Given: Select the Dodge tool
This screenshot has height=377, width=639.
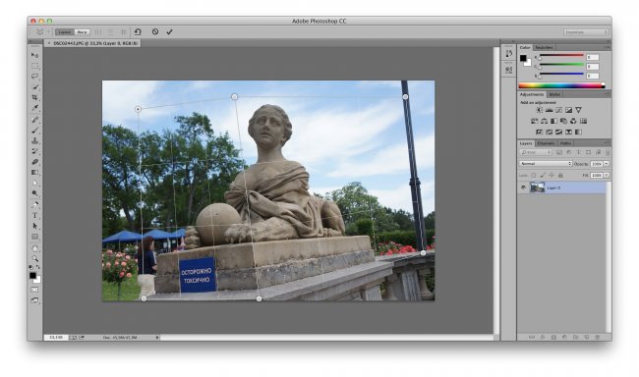Looking at the screenshot, I should click(35, 193).
